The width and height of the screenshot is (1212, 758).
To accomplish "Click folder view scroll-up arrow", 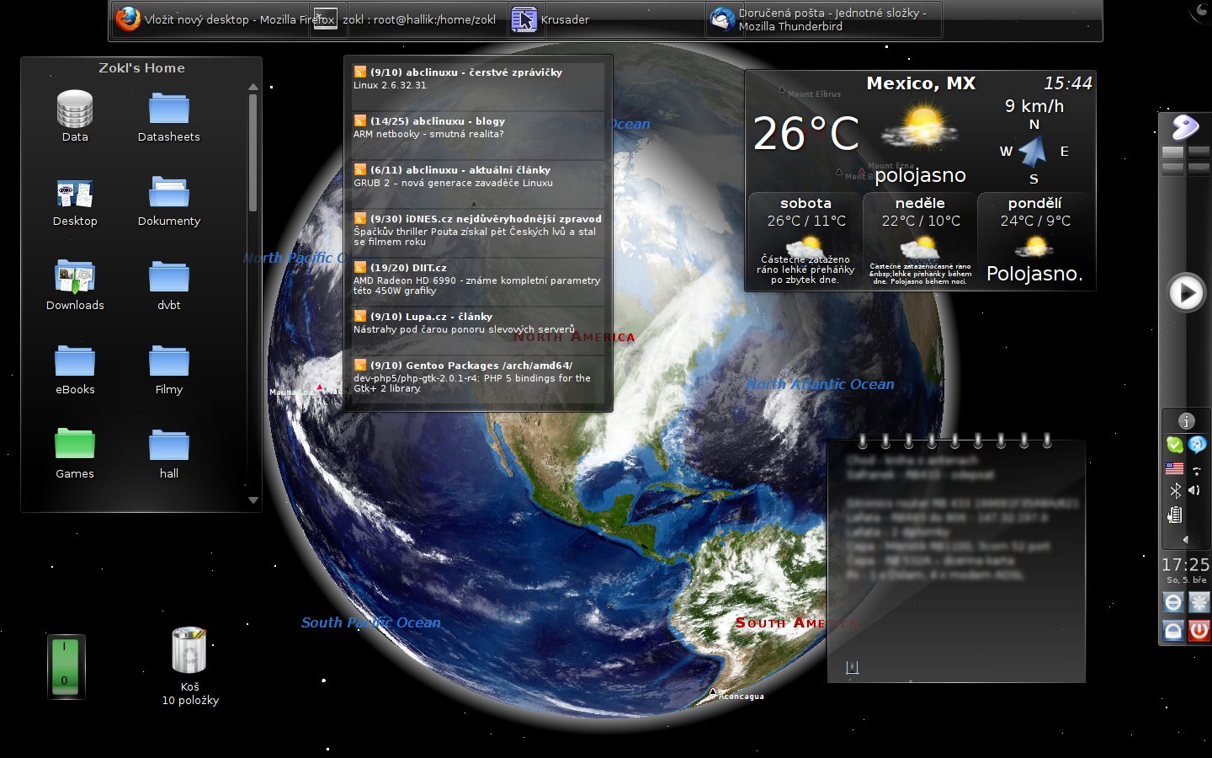I will [x=252, y=87].
